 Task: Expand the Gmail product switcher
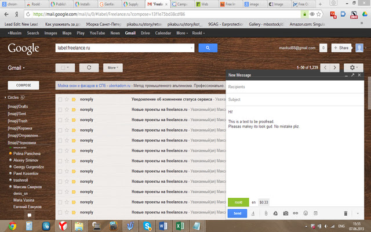coord(16,68)
